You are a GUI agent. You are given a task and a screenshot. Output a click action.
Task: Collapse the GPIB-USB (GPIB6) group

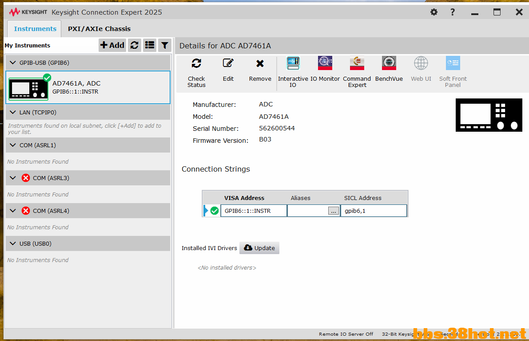[13, 63]
